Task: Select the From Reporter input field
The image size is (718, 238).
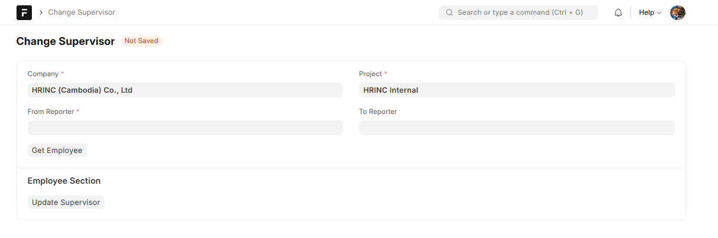Action: pyautogui.click(x=185, y=128)
